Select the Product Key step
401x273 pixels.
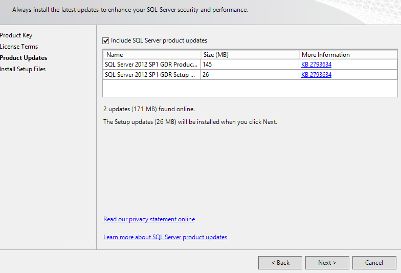tap(16, 35)
